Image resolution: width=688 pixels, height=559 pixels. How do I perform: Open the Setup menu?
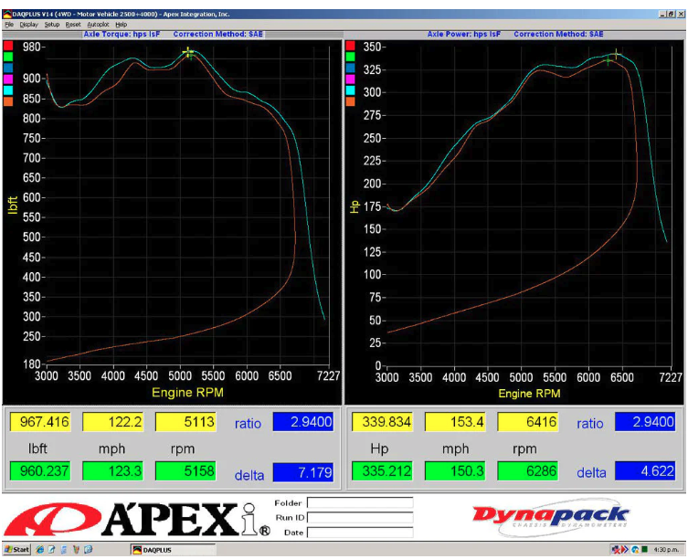click(x=52, y=25)
